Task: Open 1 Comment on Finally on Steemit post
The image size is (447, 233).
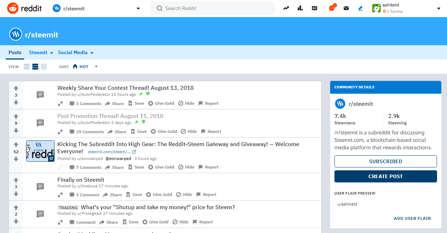Action: 84,195
